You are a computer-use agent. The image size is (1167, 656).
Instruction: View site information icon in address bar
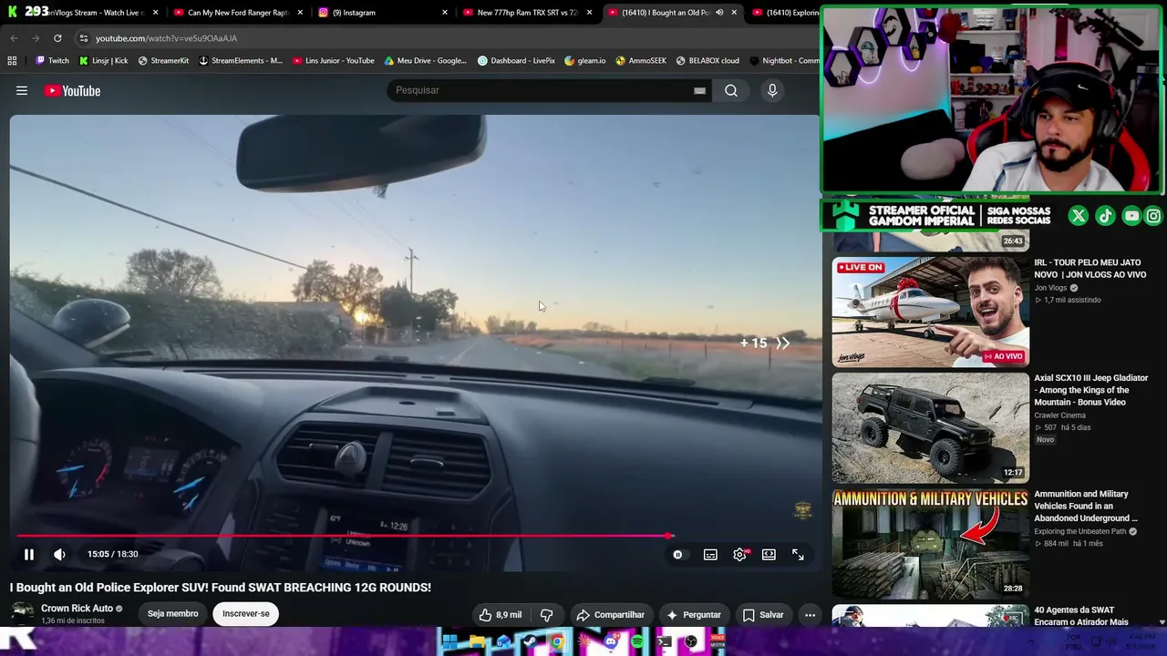coord(83,38)
